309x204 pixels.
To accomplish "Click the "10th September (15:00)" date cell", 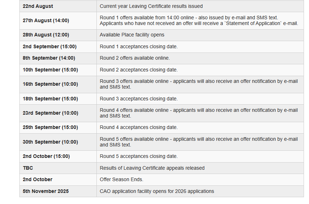I will [x=50, y=70].
